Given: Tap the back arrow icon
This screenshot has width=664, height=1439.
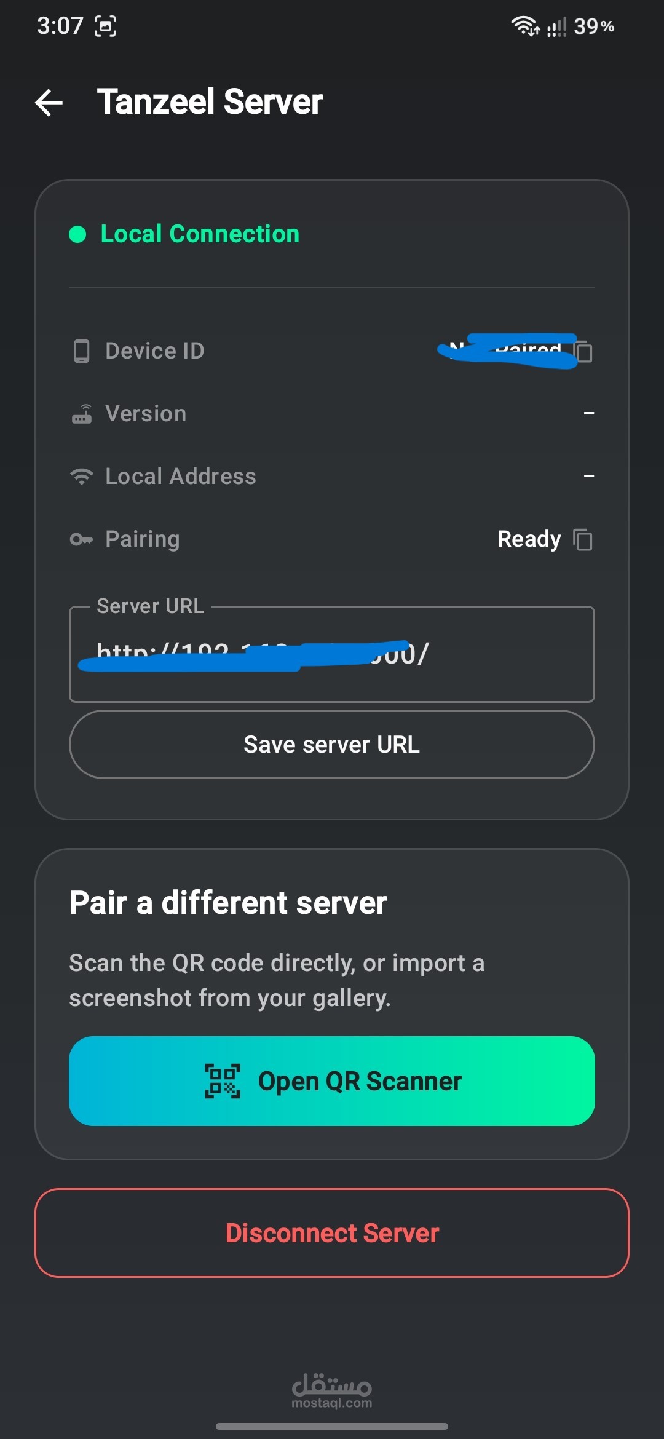Looking at the screenshot, I should click(49, 102).
